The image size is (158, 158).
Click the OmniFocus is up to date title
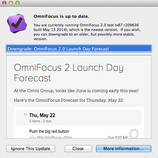tap(61, 16)
